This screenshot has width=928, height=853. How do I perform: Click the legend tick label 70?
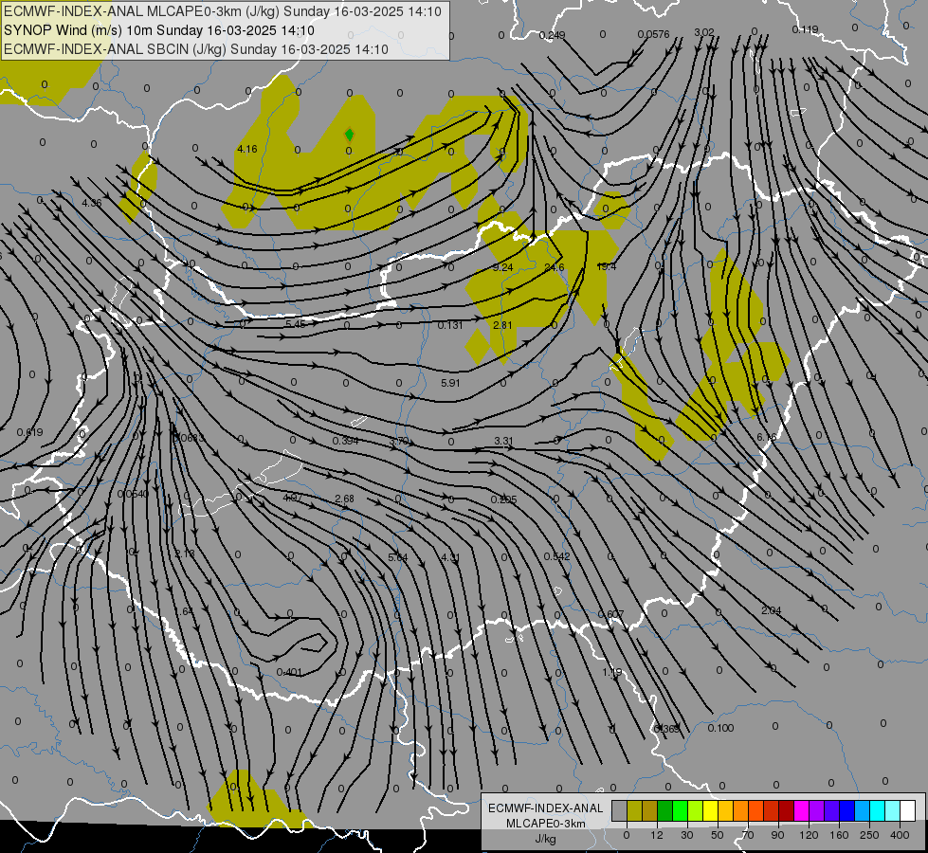click(748, 835)
